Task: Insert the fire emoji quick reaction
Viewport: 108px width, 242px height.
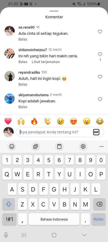Action: click(34, 121)
